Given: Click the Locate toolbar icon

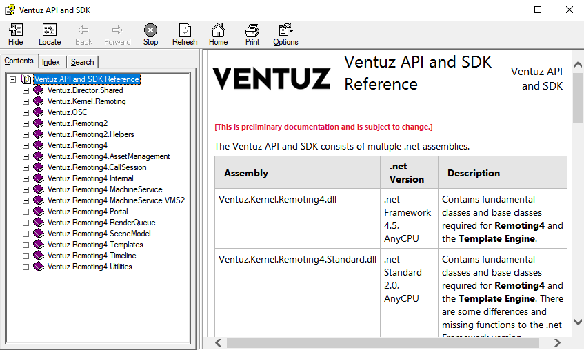Looking at the screenshot, I should pos(50,31).
